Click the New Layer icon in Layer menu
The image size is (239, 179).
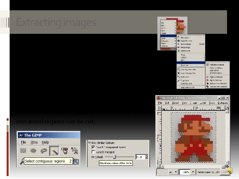point(179,37)
